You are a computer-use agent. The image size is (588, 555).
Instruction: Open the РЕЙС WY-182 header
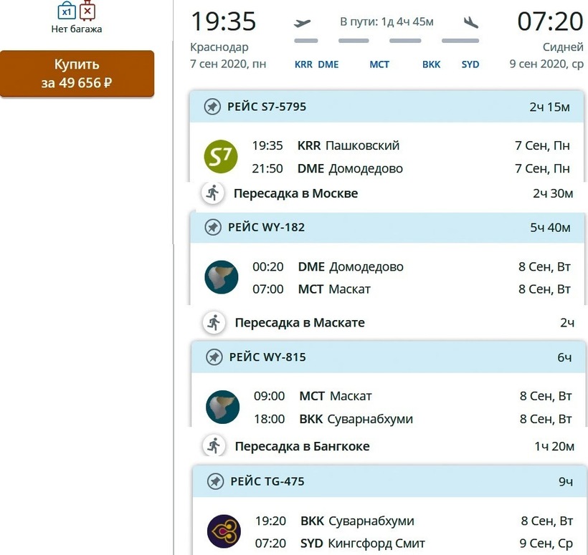click(x=388, y=227)
